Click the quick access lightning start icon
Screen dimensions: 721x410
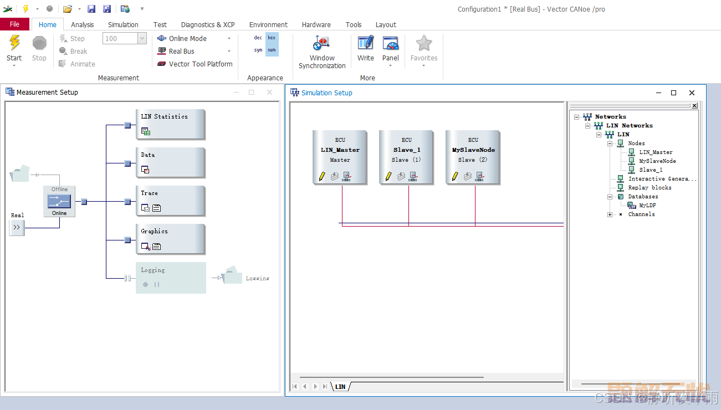(25, 9)
